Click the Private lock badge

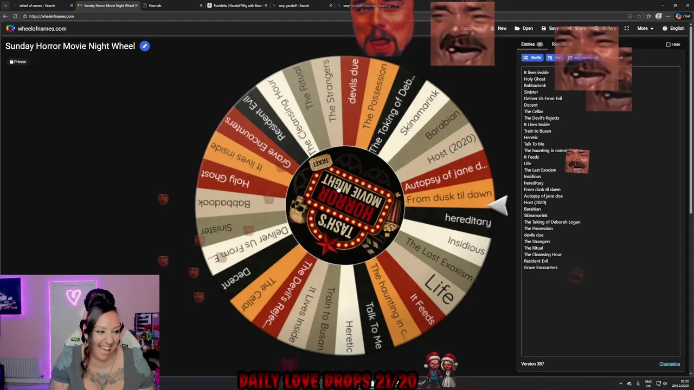pyautogui.click(x=18, y=62)
